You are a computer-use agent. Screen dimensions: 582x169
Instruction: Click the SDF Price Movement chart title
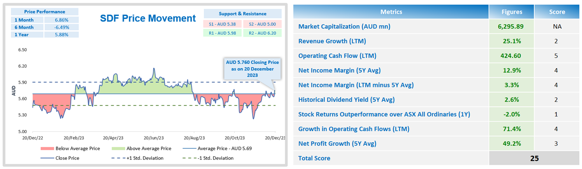click(x=148, y=18)
